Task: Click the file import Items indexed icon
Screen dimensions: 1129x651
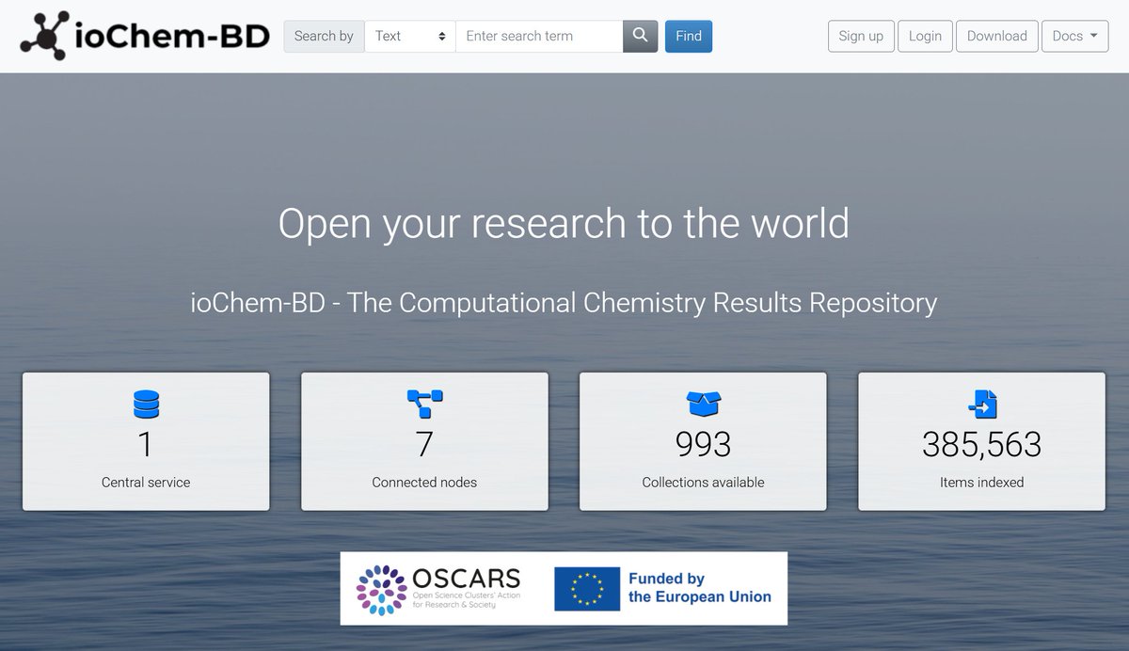Action: click(981, 404)
